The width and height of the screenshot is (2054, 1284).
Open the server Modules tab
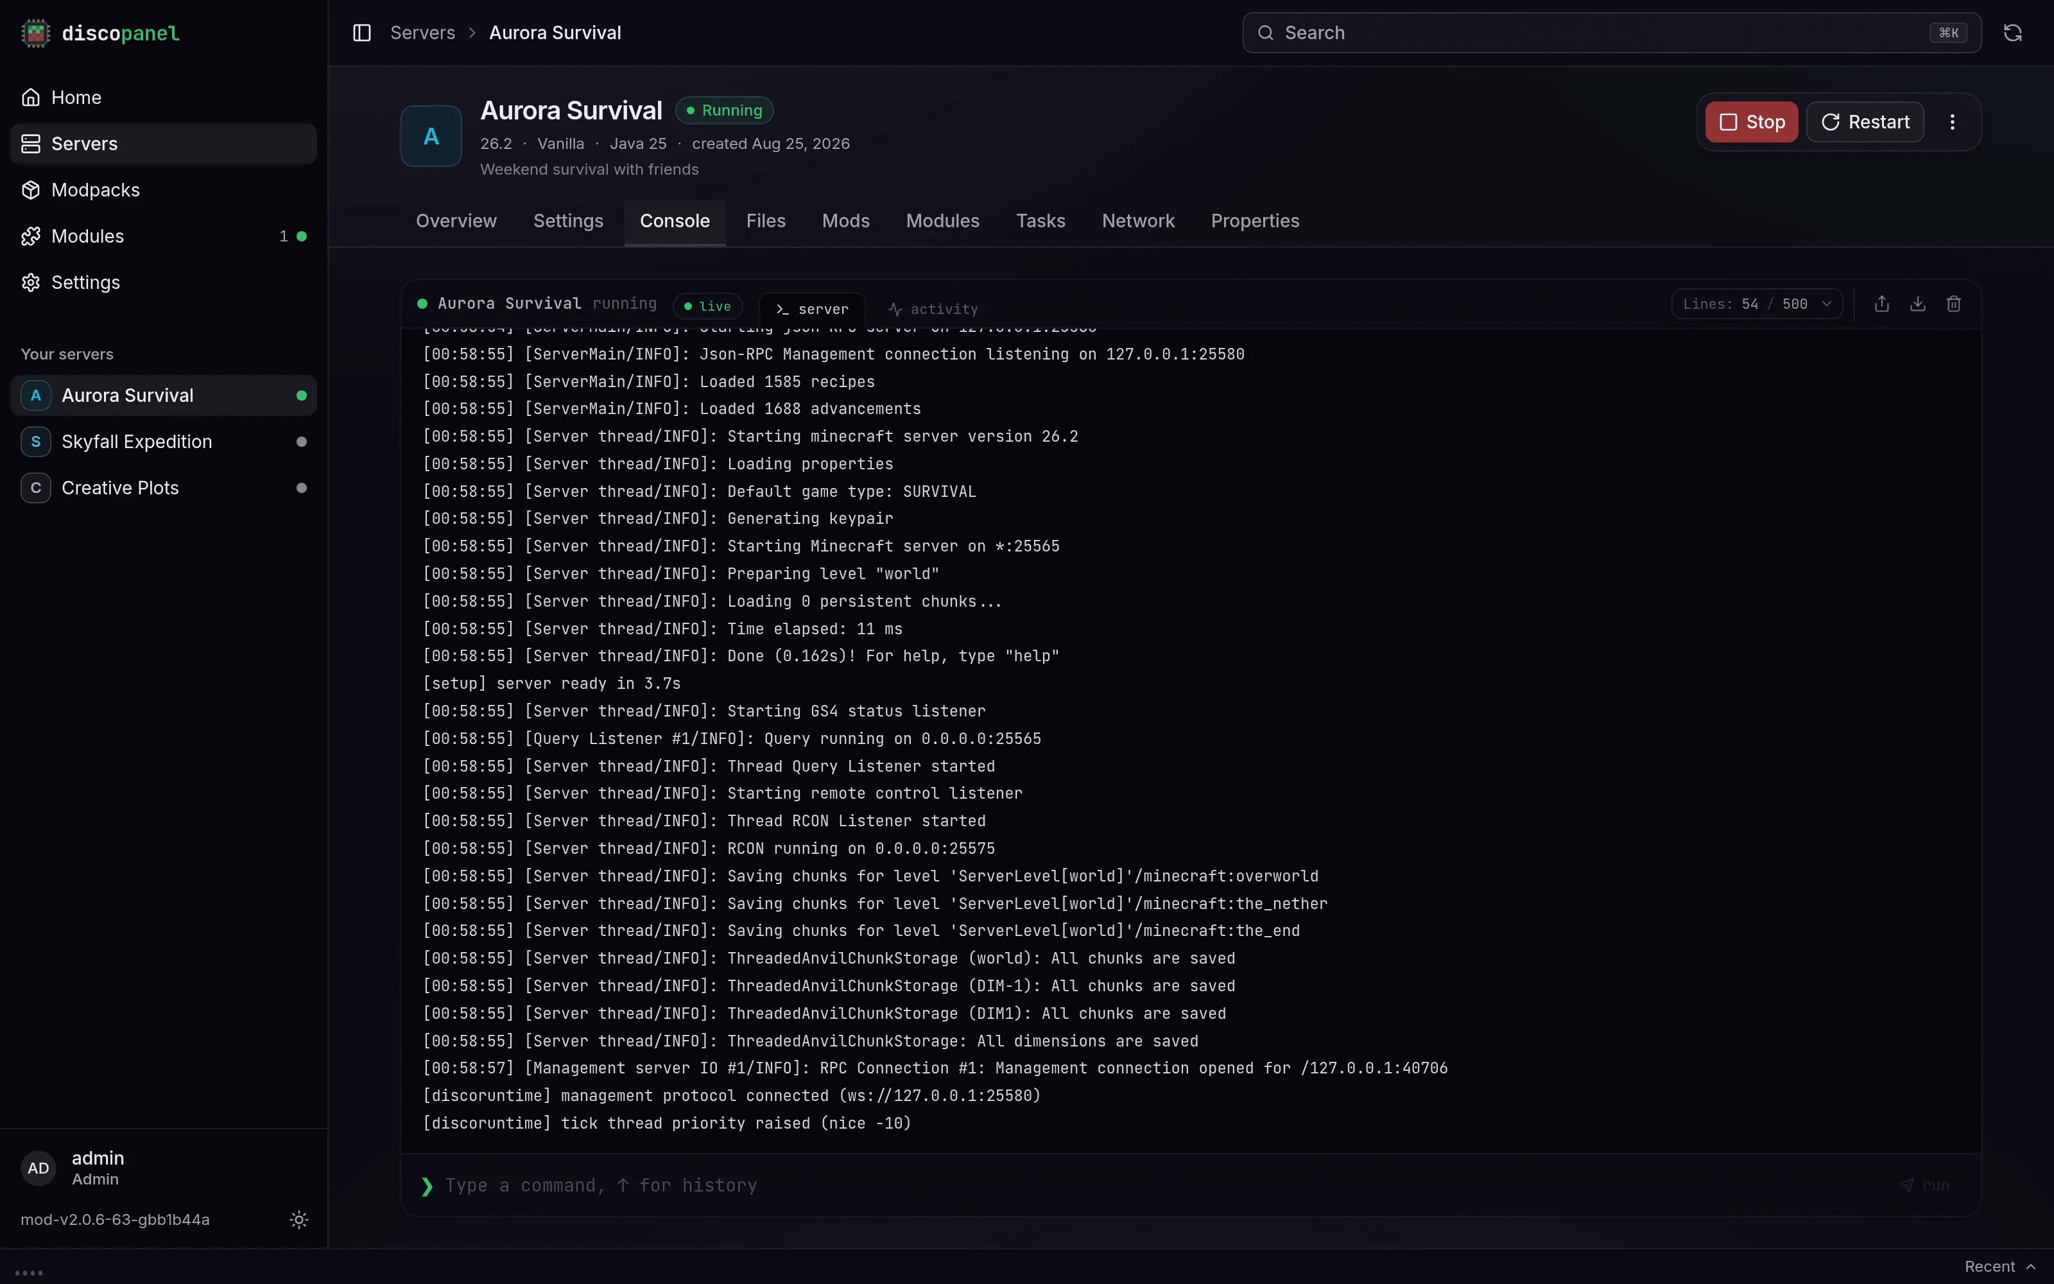[x=942, y=221]
